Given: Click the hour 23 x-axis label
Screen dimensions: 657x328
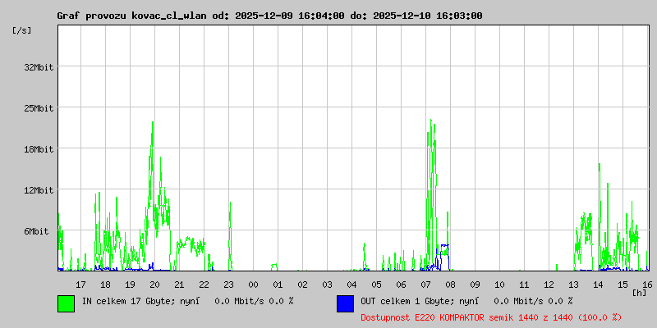Looking at the screenshot, I should coord(228,284).
